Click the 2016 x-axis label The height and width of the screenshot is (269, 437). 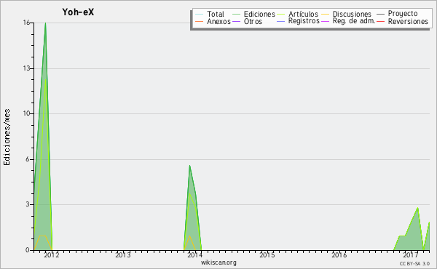(339, 254)
